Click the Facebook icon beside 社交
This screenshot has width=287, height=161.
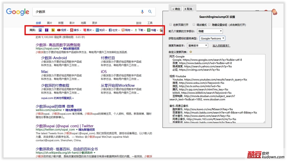[x=110, y=30]
